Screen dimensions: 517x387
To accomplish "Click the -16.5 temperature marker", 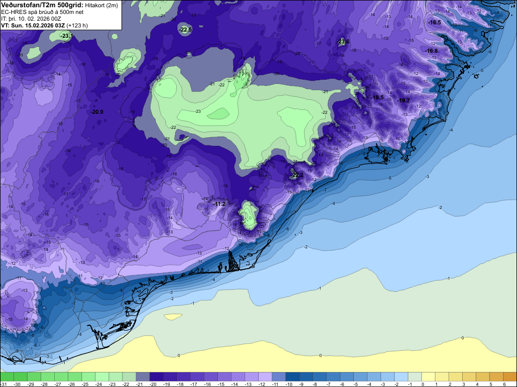I will 434,22.
